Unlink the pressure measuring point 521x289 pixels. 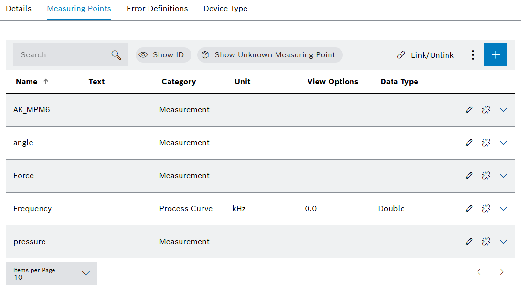486,241
